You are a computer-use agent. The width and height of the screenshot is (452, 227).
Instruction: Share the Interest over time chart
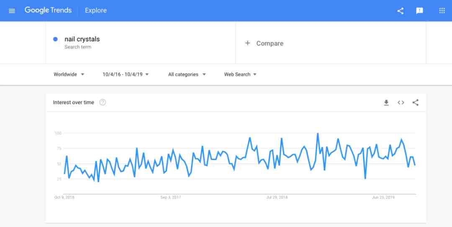tap(416, 102)
